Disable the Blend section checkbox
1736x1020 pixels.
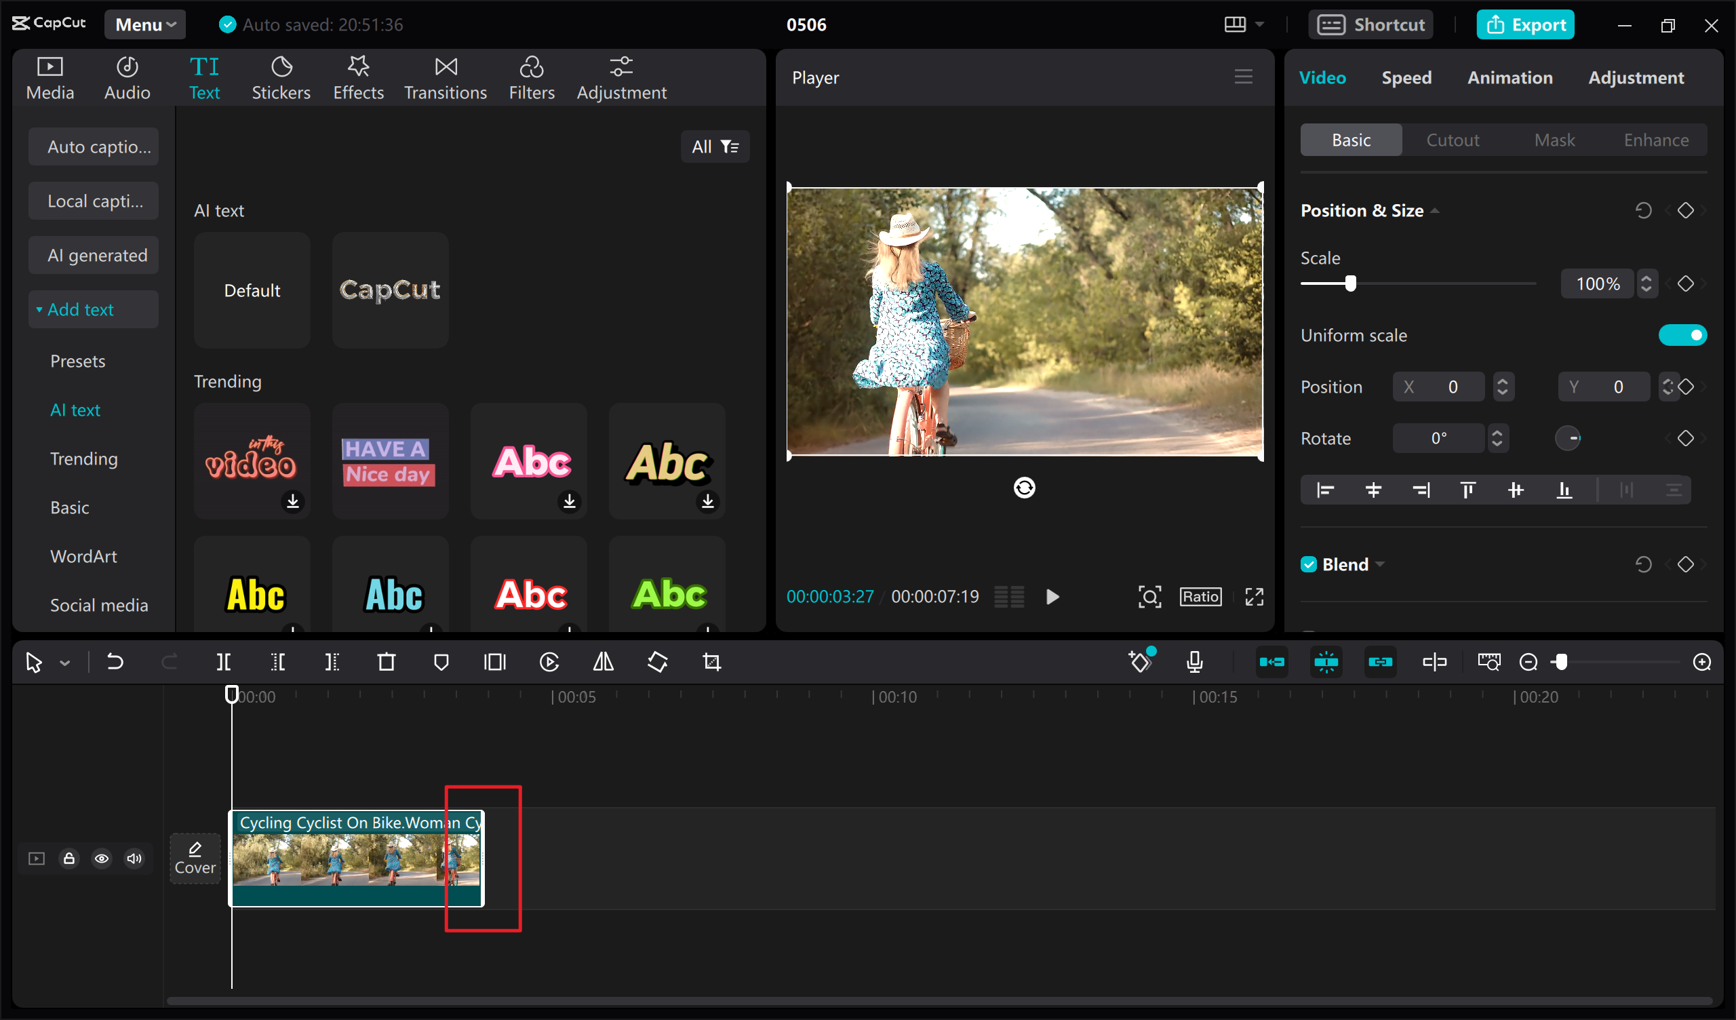tap(1308, 564)
